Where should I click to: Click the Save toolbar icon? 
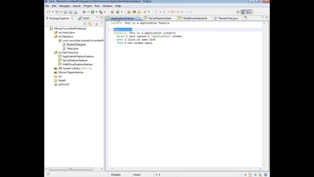[x=65, y=12]
